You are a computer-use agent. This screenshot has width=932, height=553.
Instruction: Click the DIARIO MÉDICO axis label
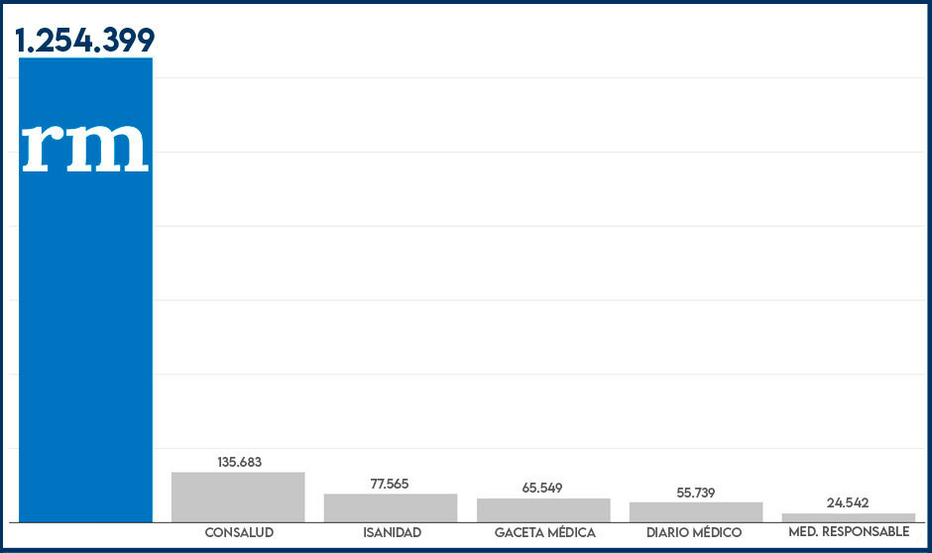click(695, 533)
